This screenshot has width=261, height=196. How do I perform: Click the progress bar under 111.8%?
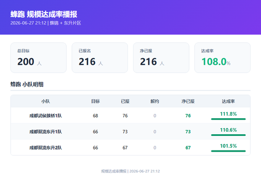(228, 119)
